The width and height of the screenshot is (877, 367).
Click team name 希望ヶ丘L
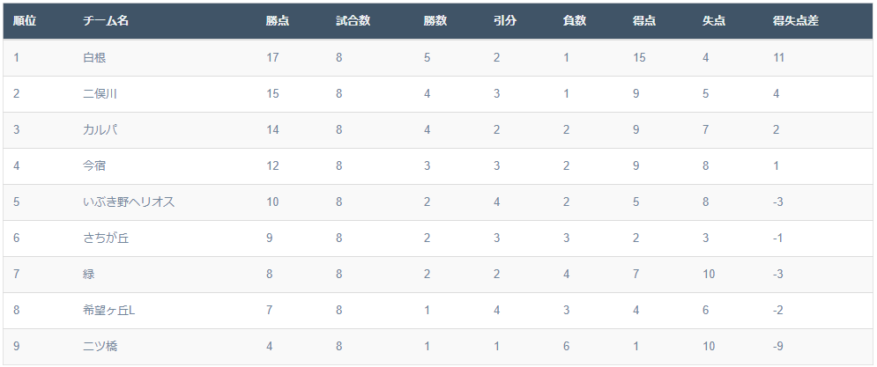tap(109, 310)
